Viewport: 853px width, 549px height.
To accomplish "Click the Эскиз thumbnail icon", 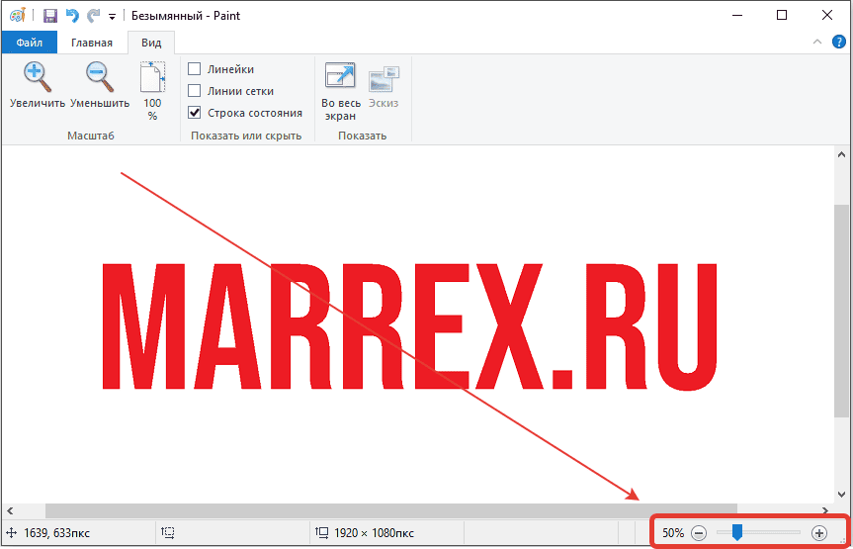I will click(x=384, y=79).
